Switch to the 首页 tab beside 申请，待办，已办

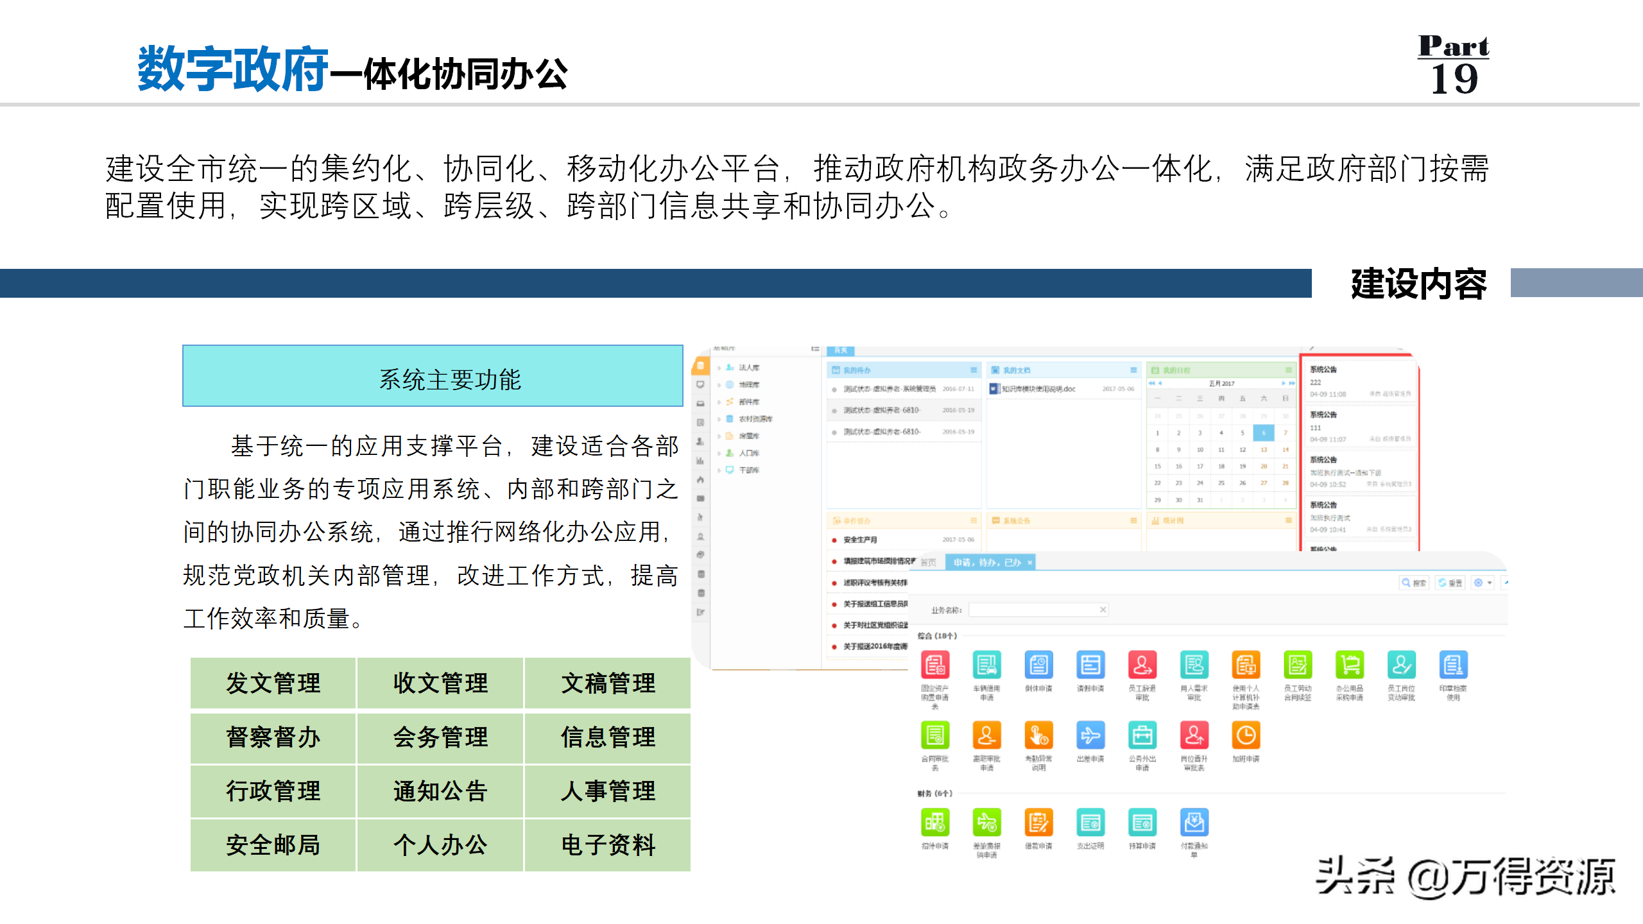(x=929, y=563)
